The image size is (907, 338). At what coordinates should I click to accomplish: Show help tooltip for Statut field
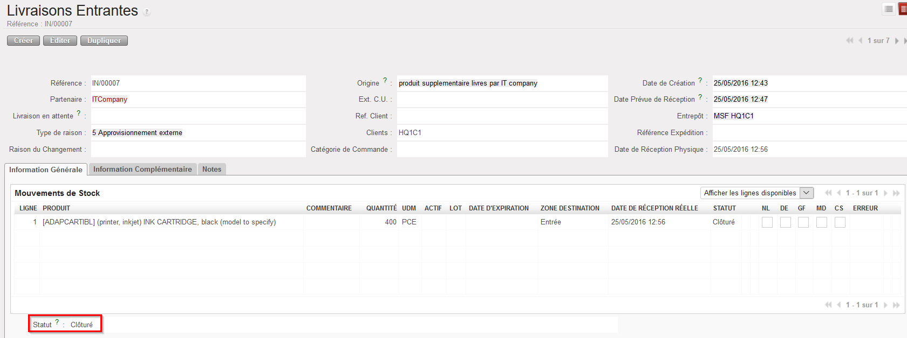click(x=57, y=322)
